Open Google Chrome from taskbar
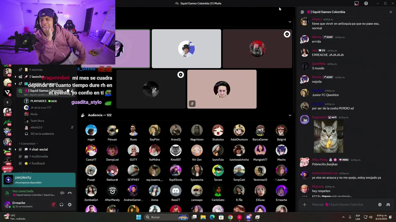The image size is (396, 222). [x=230, y=217]
